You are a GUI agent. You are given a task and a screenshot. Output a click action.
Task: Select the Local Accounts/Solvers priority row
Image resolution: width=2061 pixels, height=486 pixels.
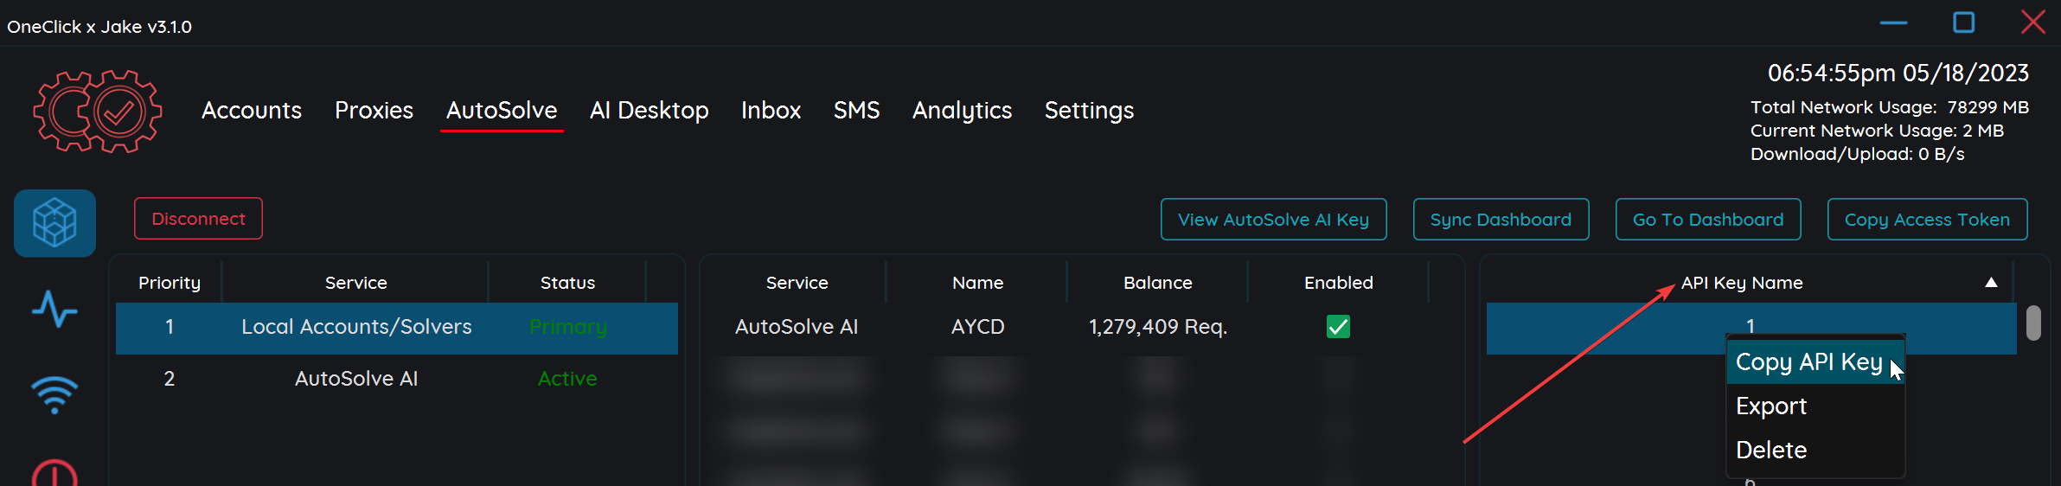click(356, 327)
